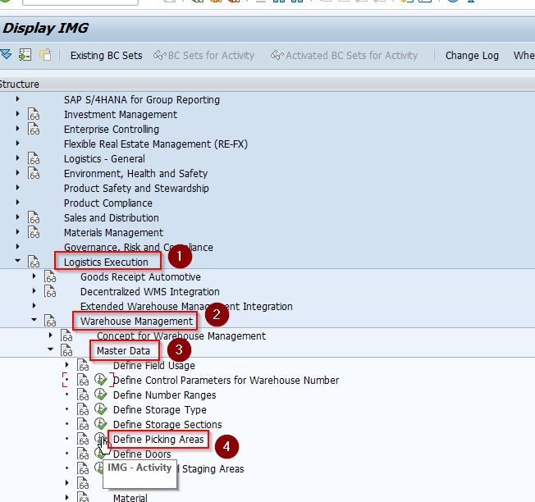The height and width of the screenshot is (502, 535).
Task: Open the Change Log
Action: point(472,55)
